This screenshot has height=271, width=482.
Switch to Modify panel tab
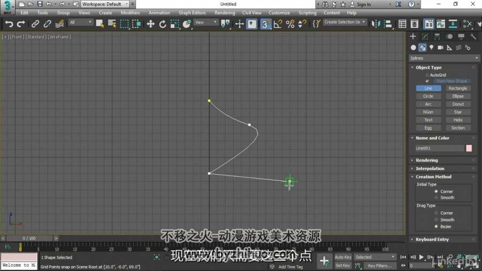425,36
